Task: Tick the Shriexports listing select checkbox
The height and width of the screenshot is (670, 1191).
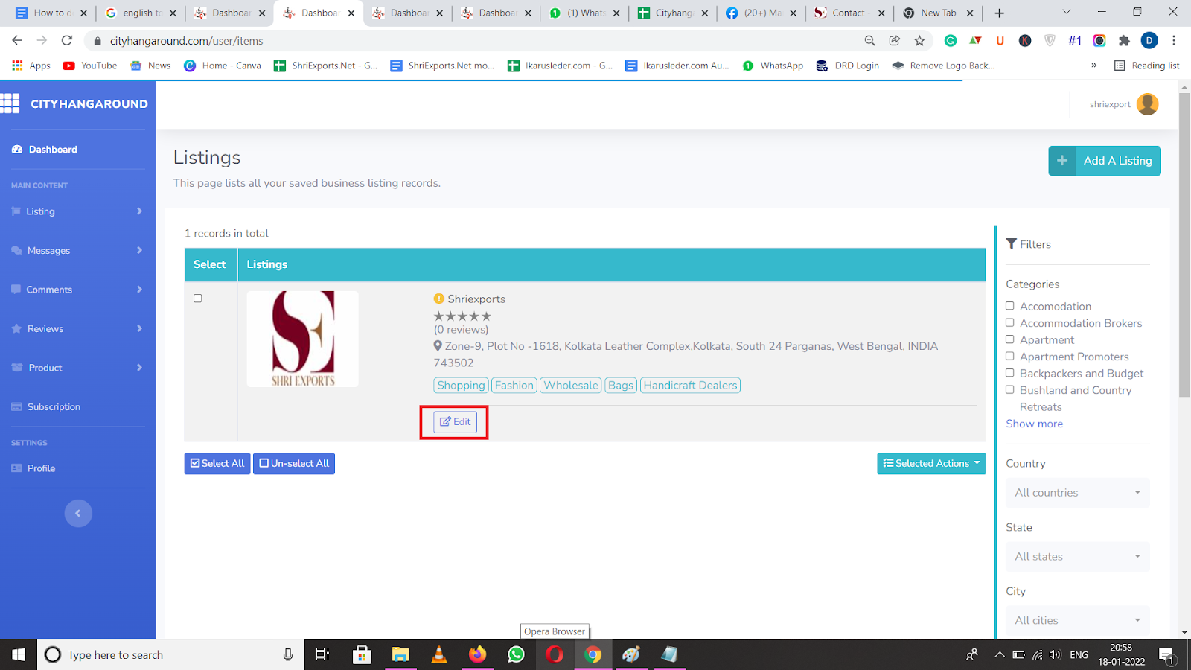Action: [x=198, y=299]
